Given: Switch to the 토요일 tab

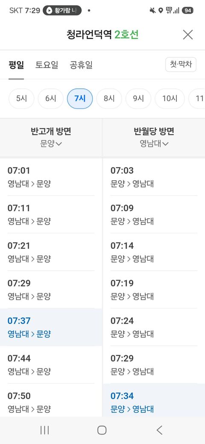Looking at the screenshot, I should pyautogui.click(x=47, y=65).
